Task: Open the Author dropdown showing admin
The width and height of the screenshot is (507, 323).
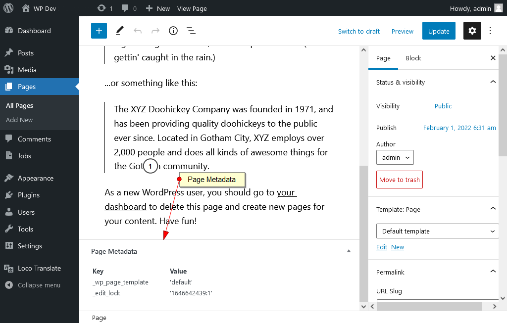Action: click(395, 157)
